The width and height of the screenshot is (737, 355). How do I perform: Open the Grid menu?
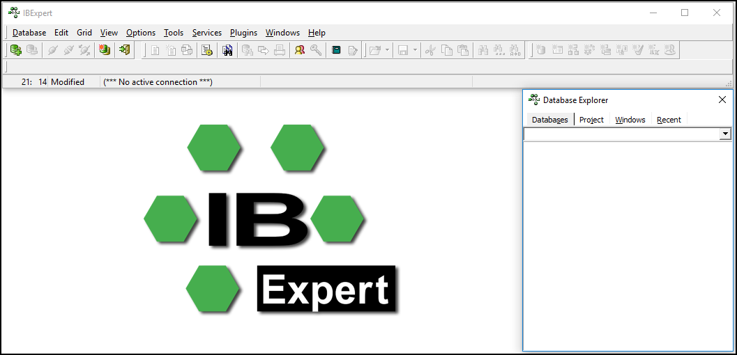coord(84,33)
